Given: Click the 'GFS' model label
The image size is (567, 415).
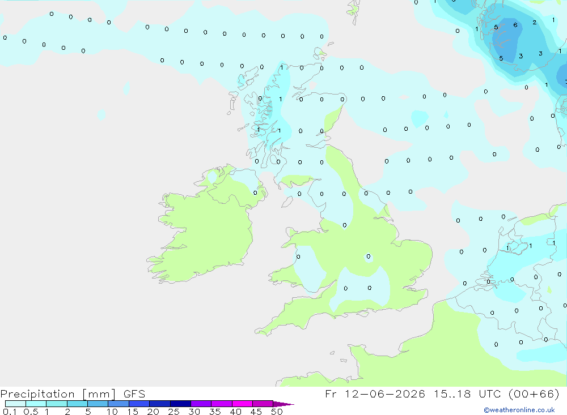Looking at the screenshot, I should tap(134, 393).
